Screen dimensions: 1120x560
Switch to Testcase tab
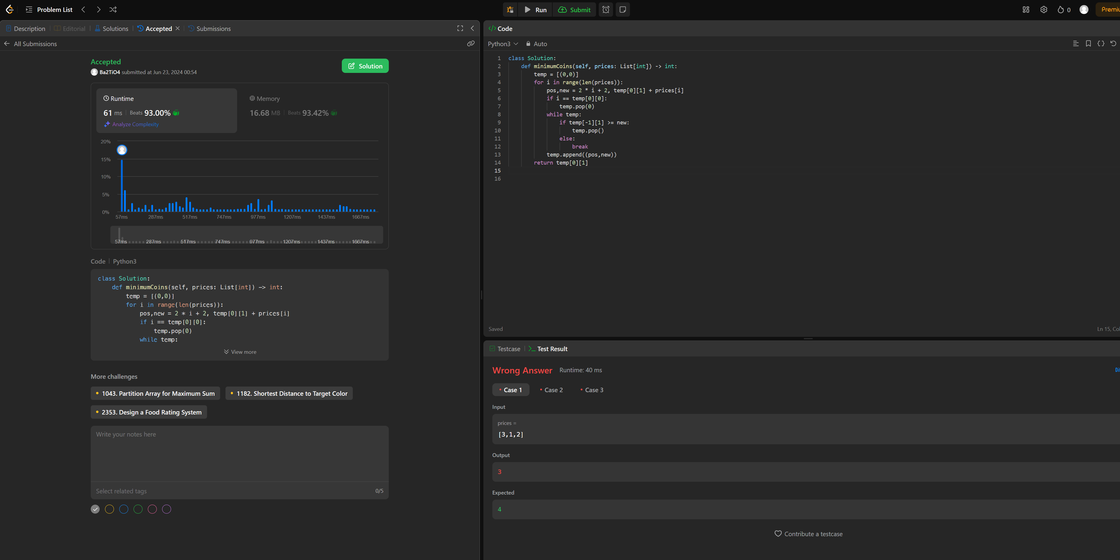click(505, 349)
